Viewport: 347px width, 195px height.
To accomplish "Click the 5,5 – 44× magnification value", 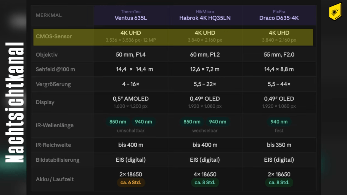I will pos(279,84).
